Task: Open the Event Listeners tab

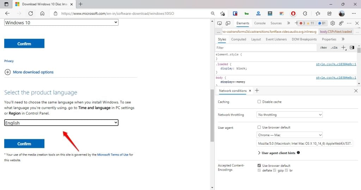Action: [276, 39]
